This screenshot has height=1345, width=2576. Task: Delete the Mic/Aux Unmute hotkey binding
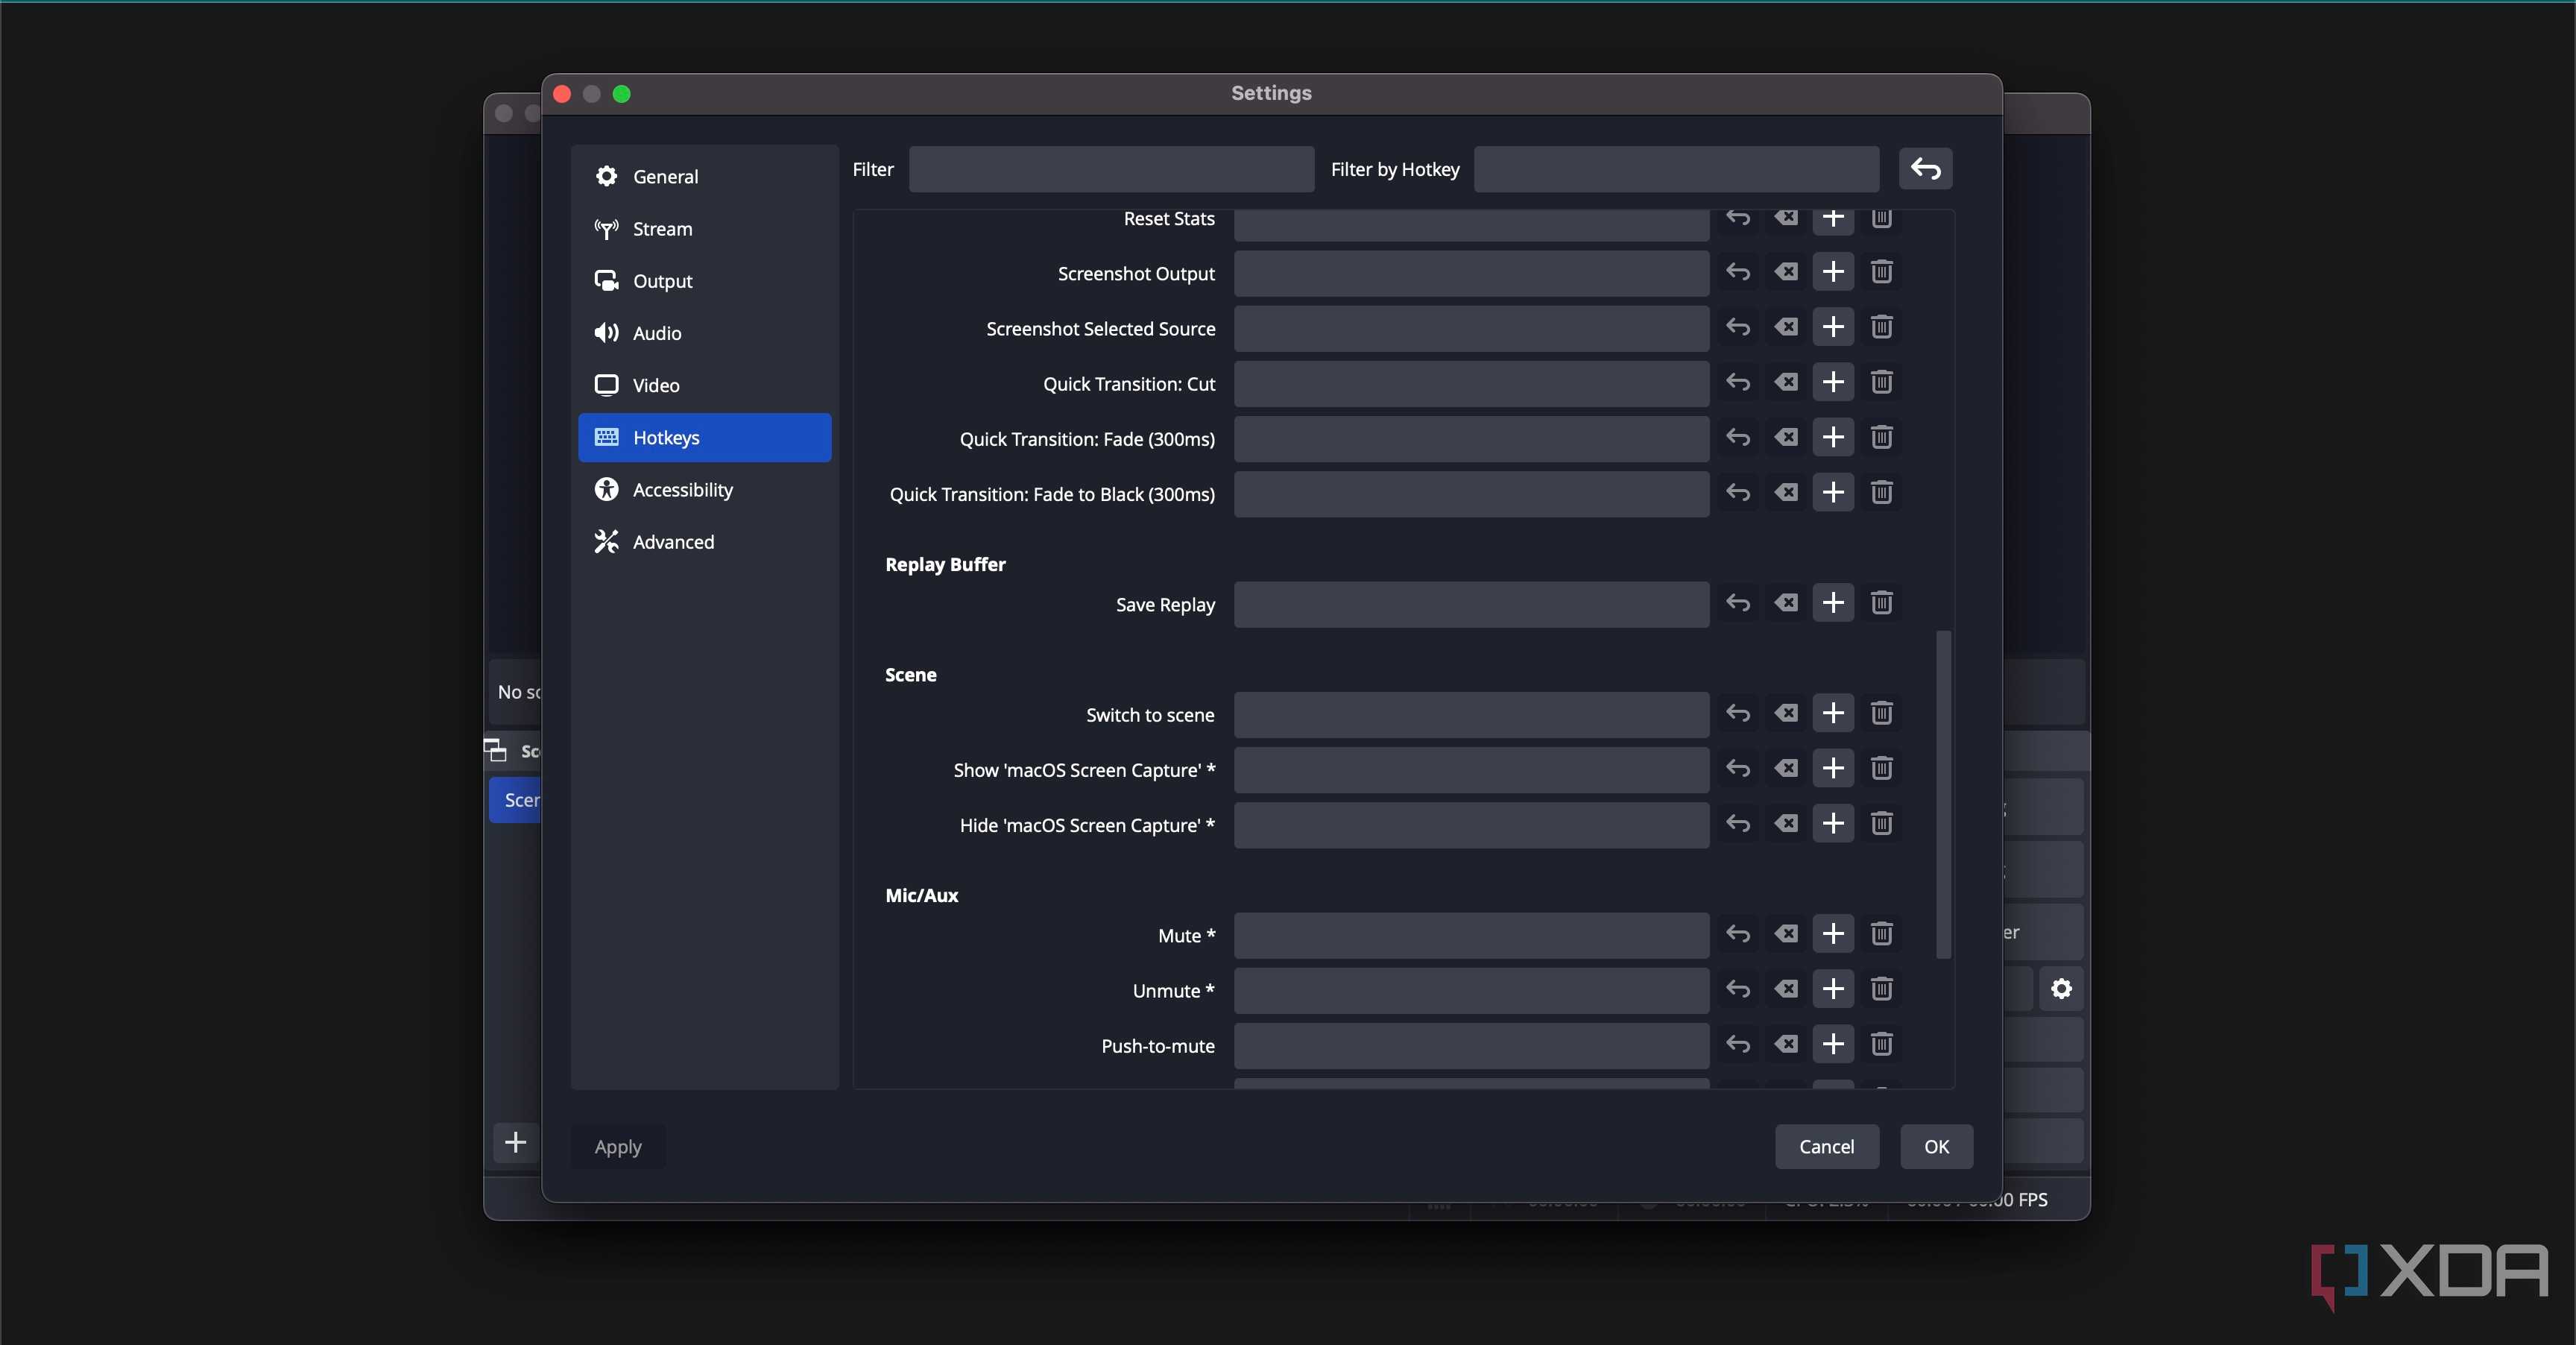pyautogui.click(x=1881, y=989)
